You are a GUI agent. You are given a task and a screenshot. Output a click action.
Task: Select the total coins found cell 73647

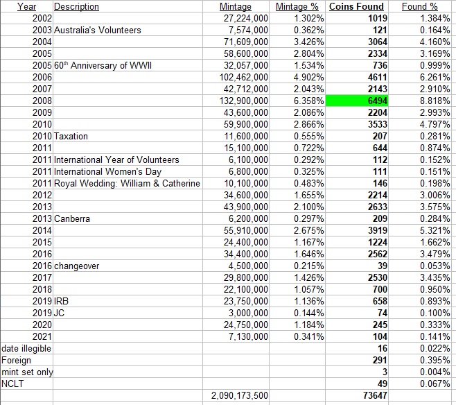click(356, 395)
